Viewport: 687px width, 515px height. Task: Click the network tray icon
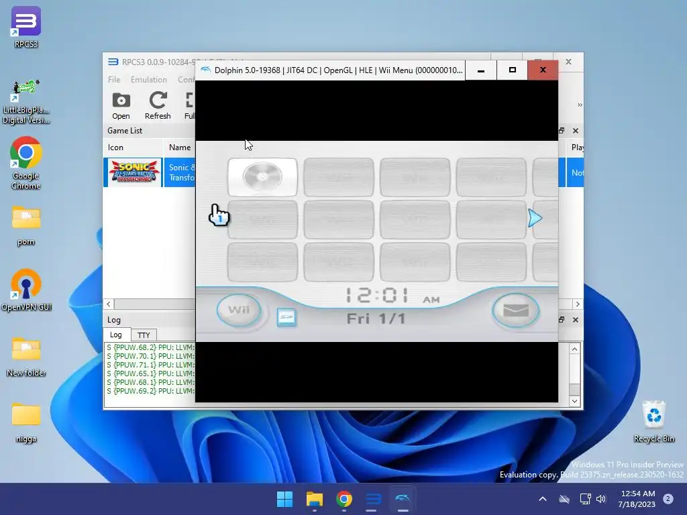(585, 499)
